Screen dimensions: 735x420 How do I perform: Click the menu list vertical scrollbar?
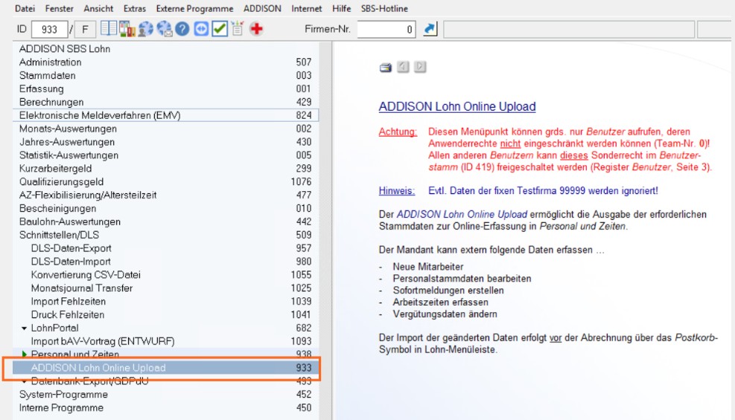click(x=325, y=229)
